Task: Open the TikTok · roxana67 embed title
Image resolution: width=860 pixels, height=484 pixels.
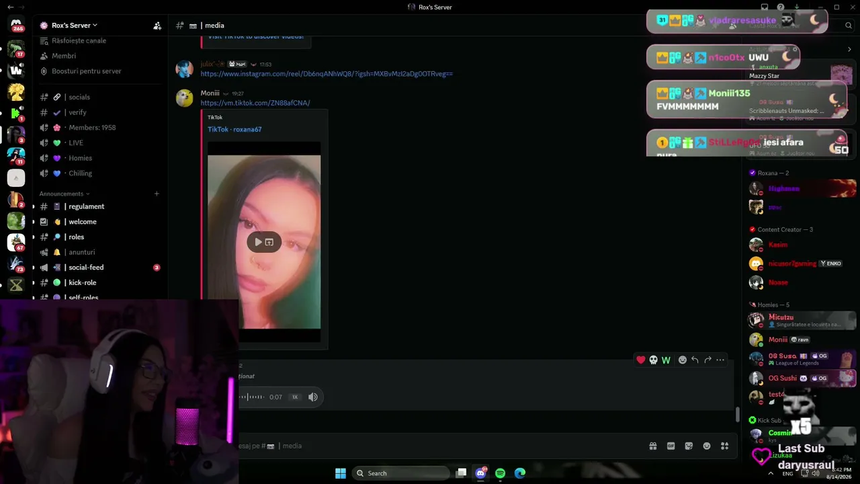Action: click(234, 129)
